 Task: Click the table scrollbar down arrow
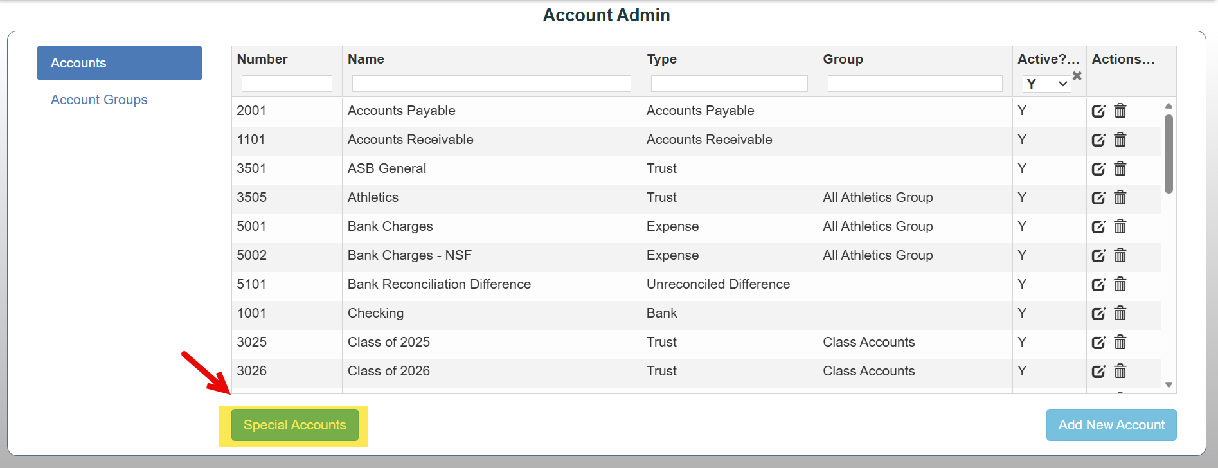click(x=1169, y=384)
